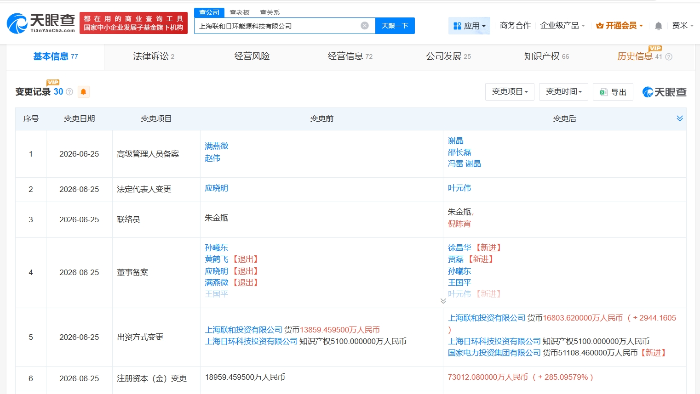Expand the 企业级产品 menu
700x394 pixels.
(x=562, y=26)
